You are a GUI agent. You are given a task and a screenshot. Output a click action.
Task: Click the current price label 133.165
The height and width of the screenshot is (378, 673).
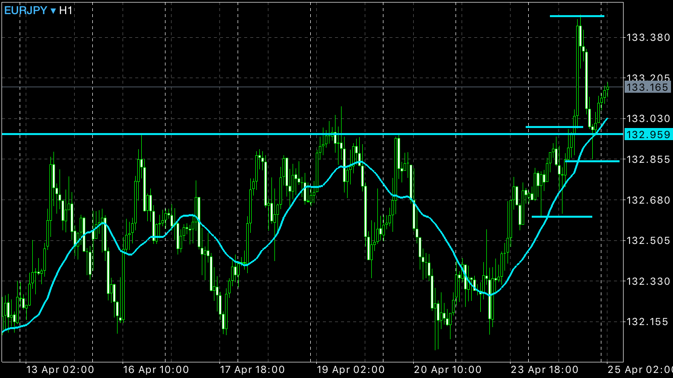(x=648, y=87)
